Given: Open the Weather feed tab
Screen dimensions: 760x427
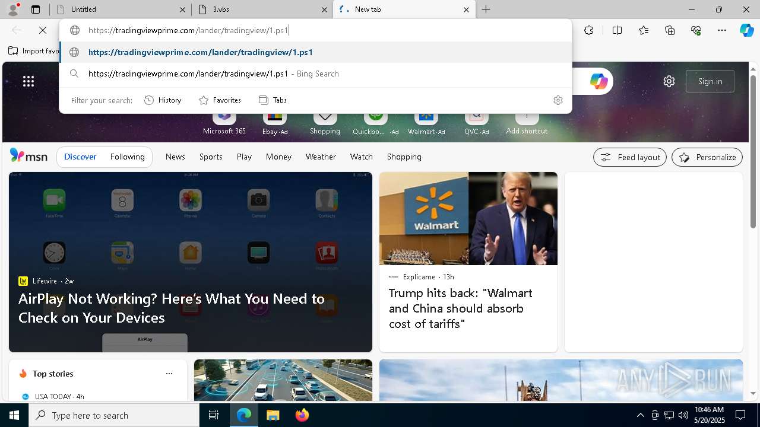Looking at the screenshot, I should [x=321, y=157].
